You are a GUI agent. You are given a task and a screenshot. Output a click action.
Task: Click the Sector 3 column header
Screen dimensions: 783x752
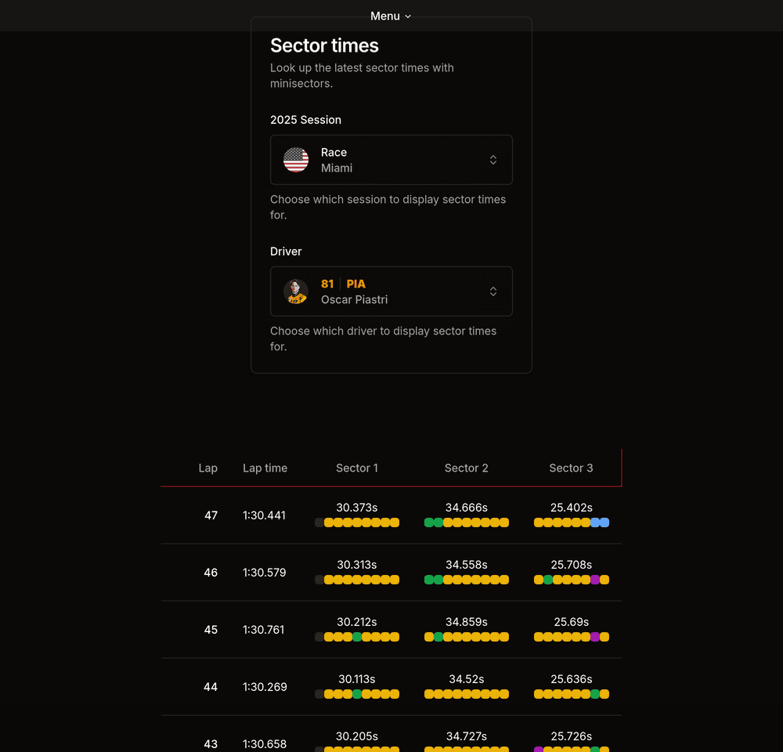click(x=571, y=468)
